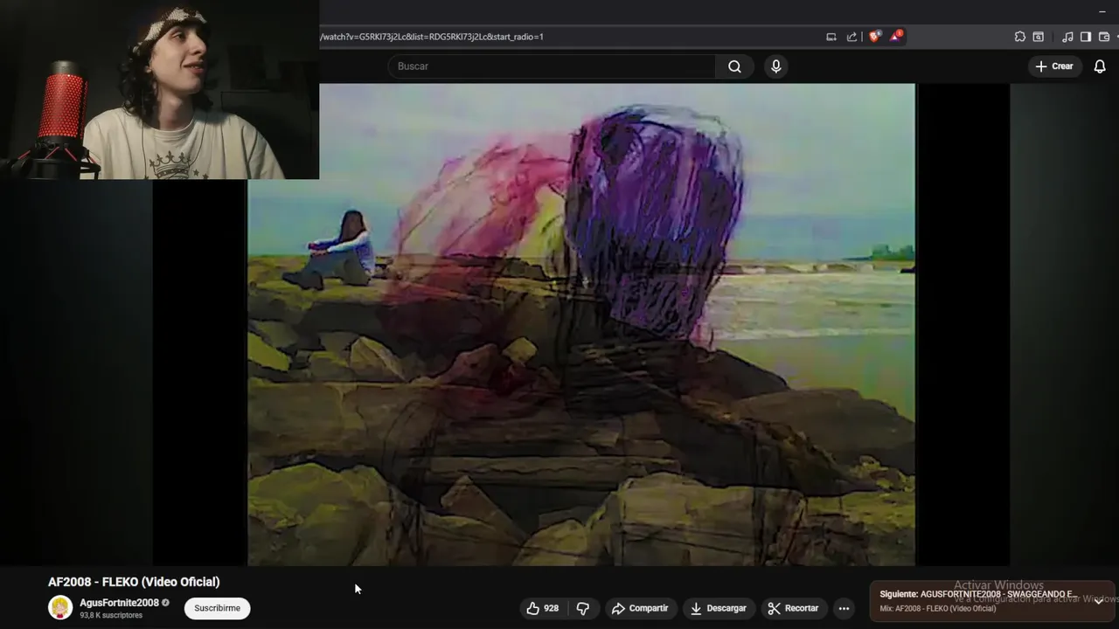Dislike the video with thumbs down

[583, 608]
